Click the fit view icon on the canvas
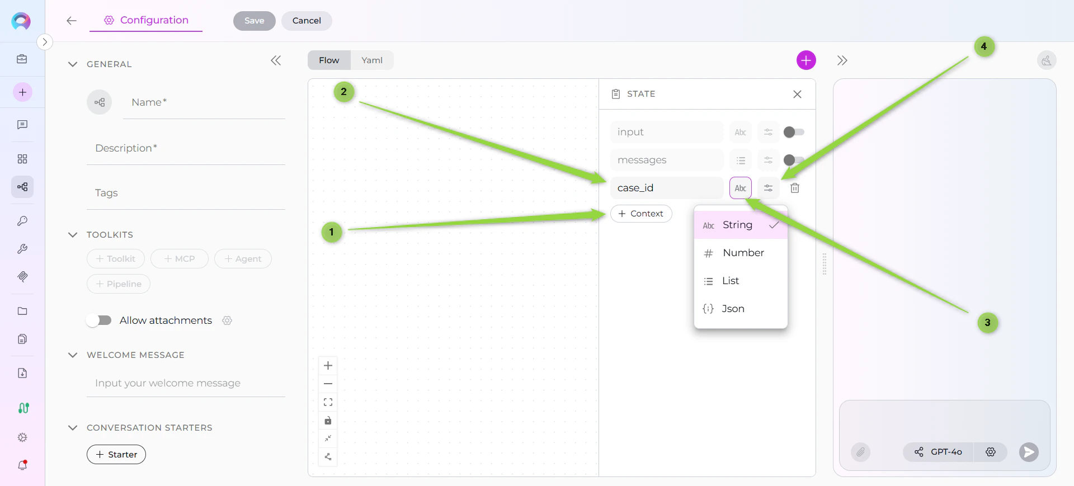 328,402
